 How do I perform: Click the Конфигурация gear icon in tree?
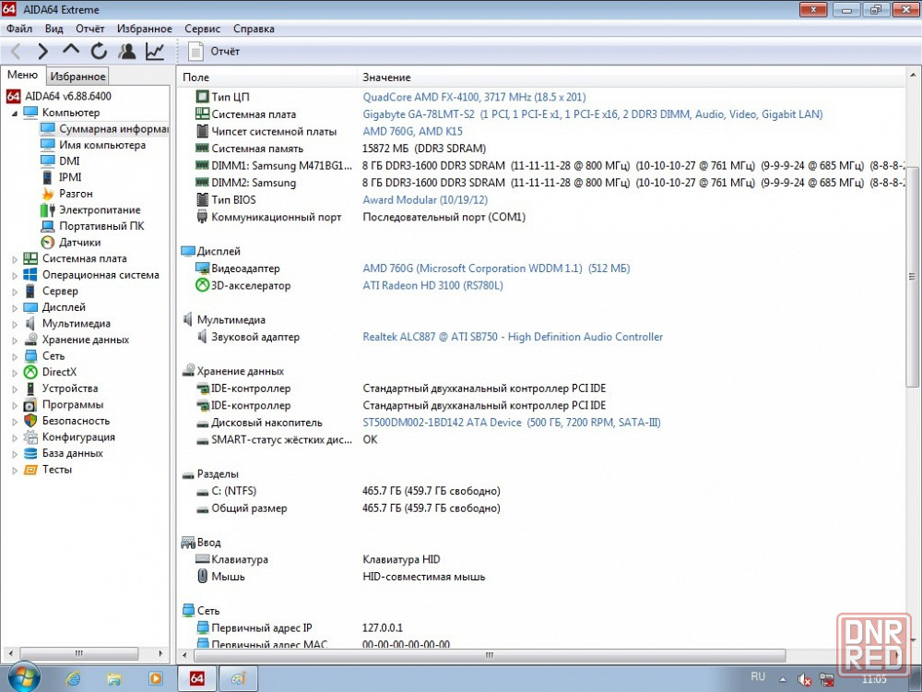point(30,437)
